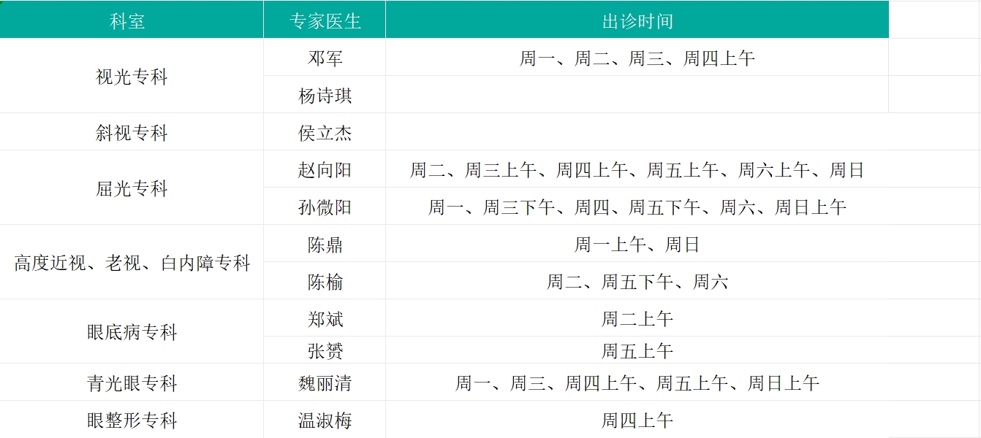Screen dimensions: 981x438
Task: Click doctor name 魏丽清
Action: point(325,383)
